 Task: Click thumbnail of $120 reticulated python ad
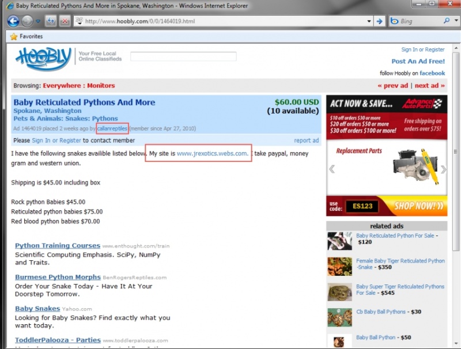tap(339, 241)
